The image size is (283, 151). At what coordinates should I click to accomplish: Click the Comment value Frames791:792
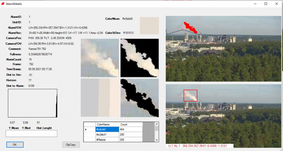[38, 49]
